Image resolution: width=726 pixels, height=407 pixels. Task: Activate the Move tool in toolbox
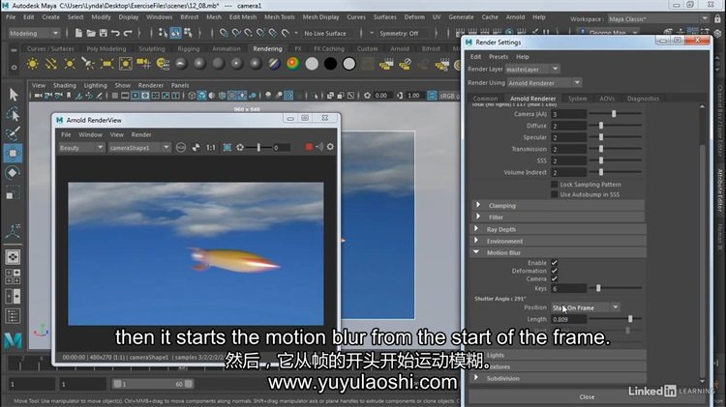point(13,153)
